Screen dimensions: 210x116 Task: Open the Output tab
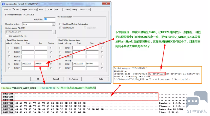click(x=24, y=10)
